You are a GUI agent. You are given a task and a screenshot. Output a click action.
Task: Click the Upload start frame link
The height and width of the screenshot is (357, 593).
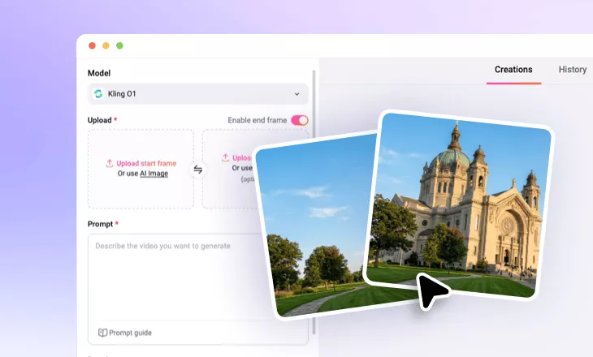[145, 163]
